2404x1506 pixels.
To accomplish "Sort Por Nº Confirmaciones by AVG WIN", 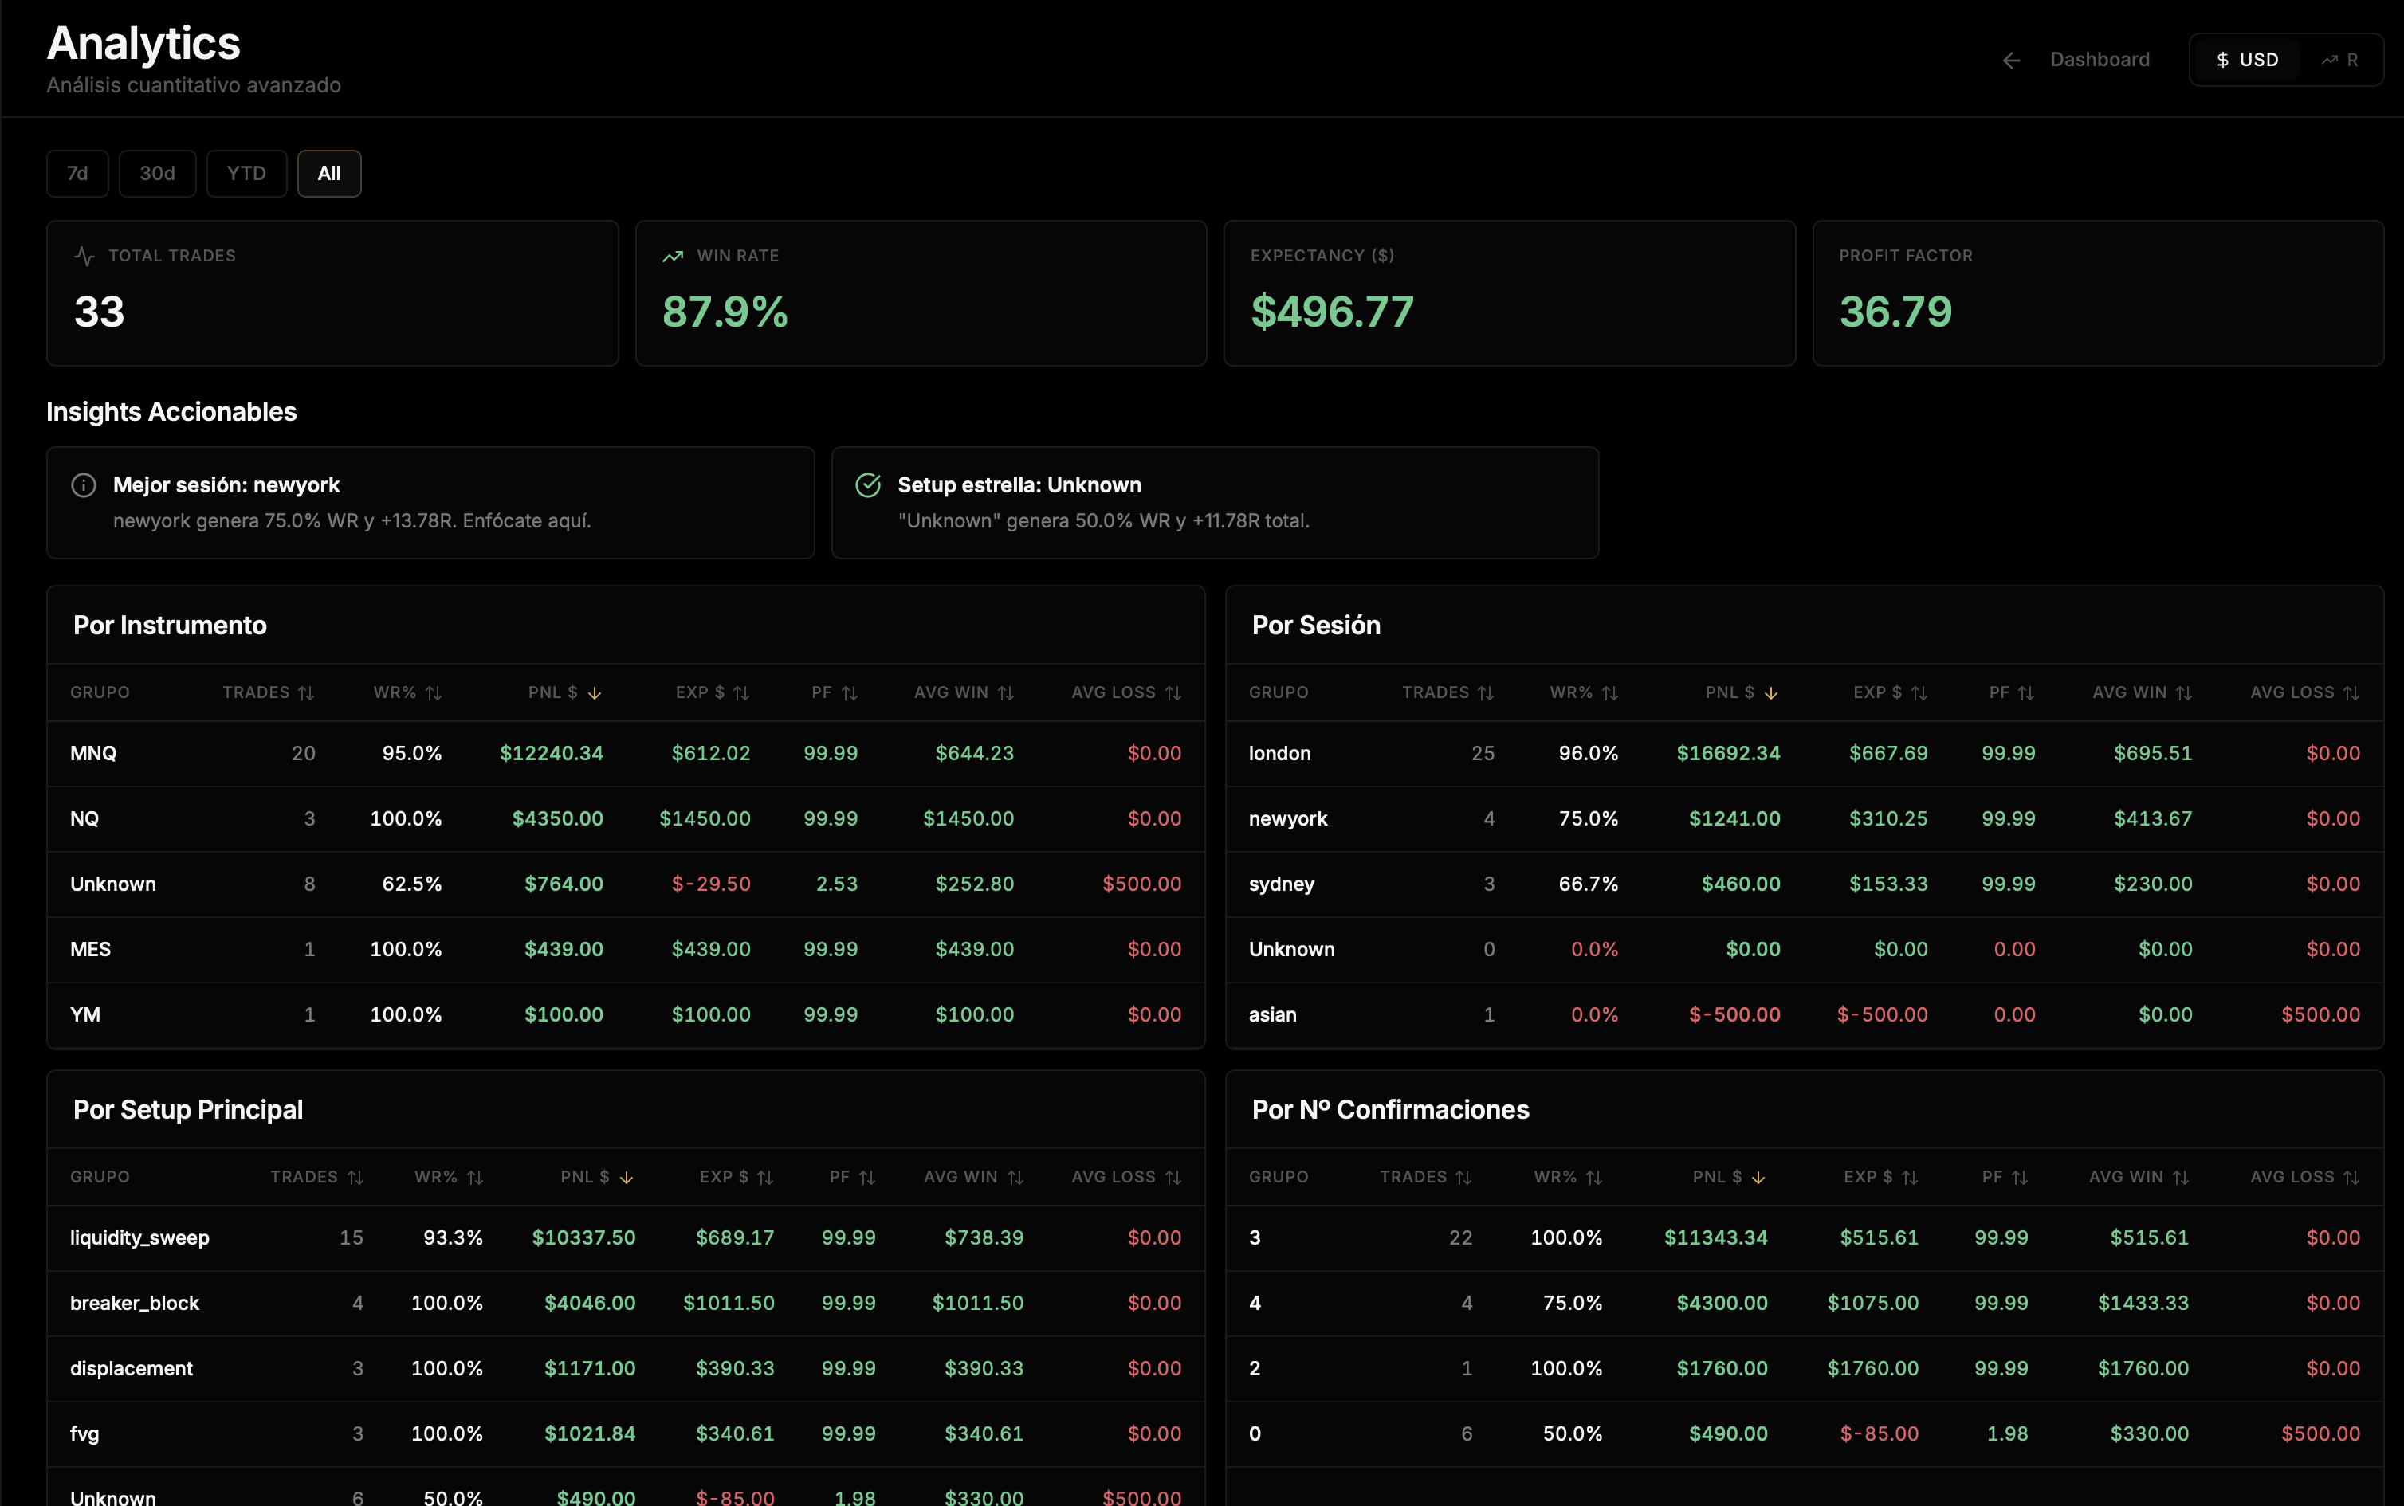I will (2139, 1178).
